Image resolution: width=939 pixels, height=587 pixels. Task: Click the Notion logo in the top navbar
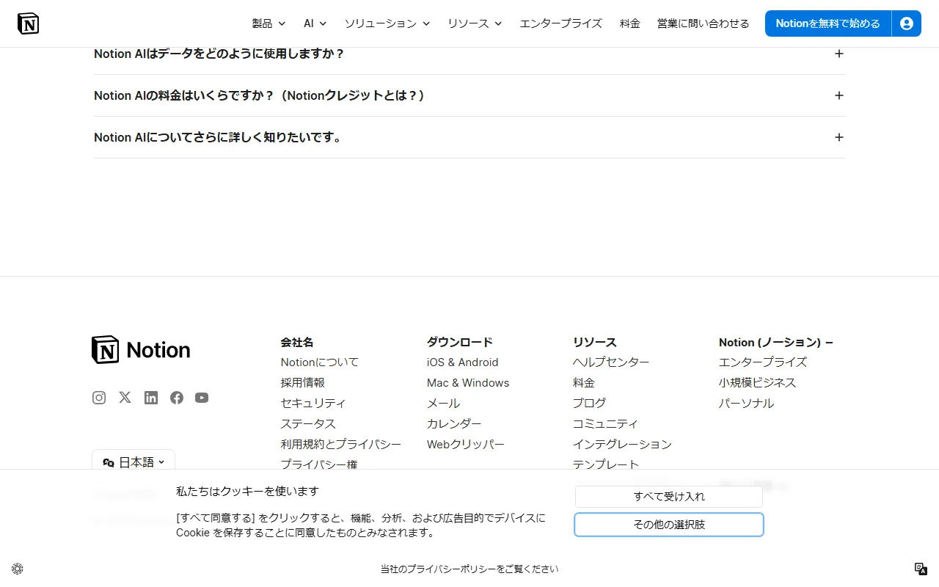tap(28, 23)
